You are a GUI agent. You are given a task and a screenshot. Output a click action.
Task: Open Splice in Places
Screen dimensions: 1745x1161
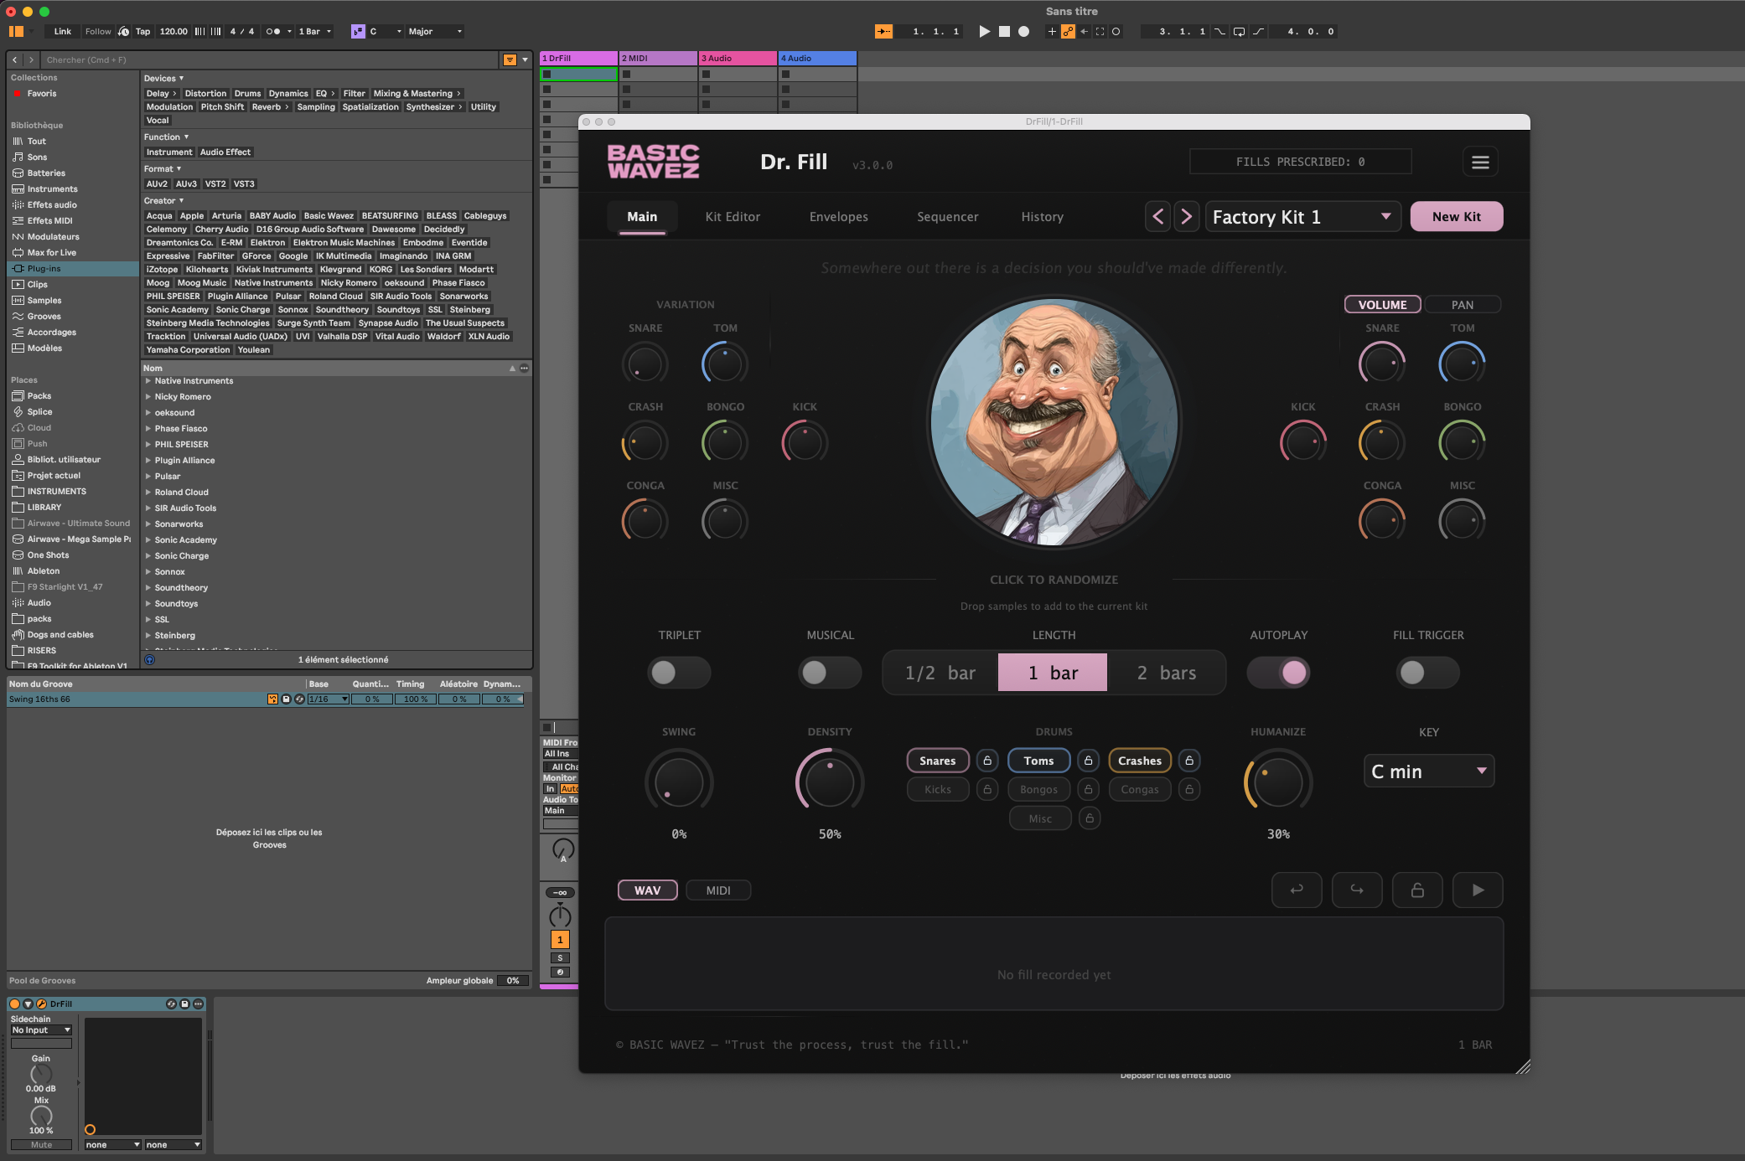pos(39,412)
